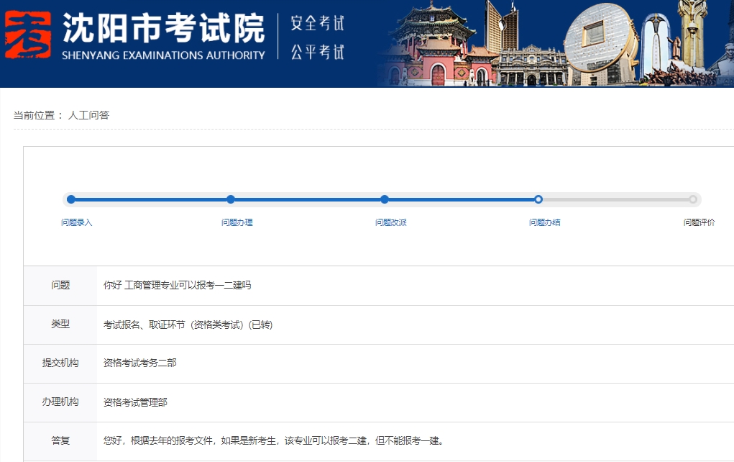Click the gray unfinished progress bar segment
Screen dimensions: 734x462
pos(615,199)
